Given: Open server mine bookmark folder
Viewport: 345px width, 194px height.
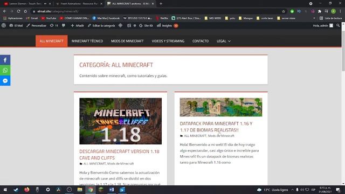Looking at the screenshot, I should 286,18.
